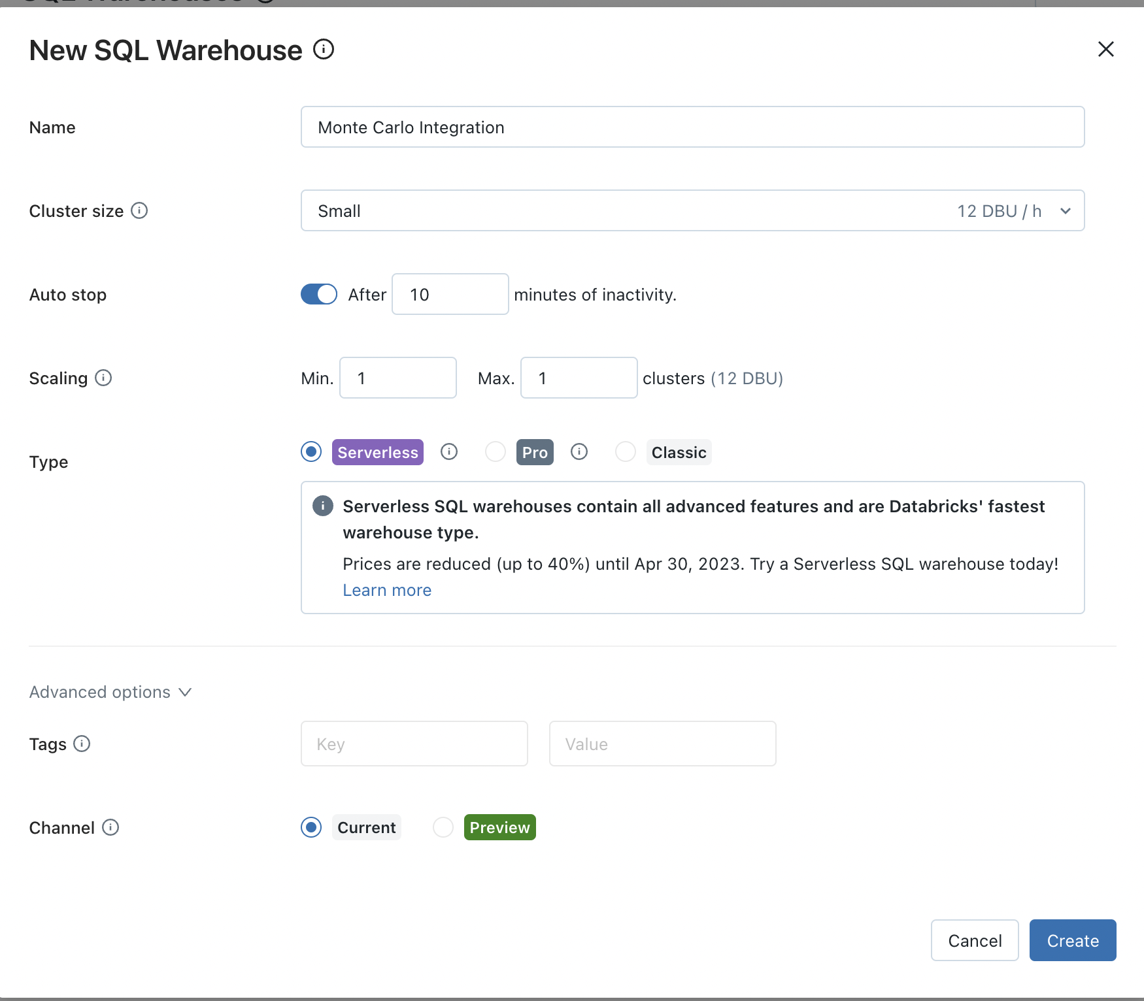Open the Learn more link
This screenshot has width=1144, height=1001.
387,590
